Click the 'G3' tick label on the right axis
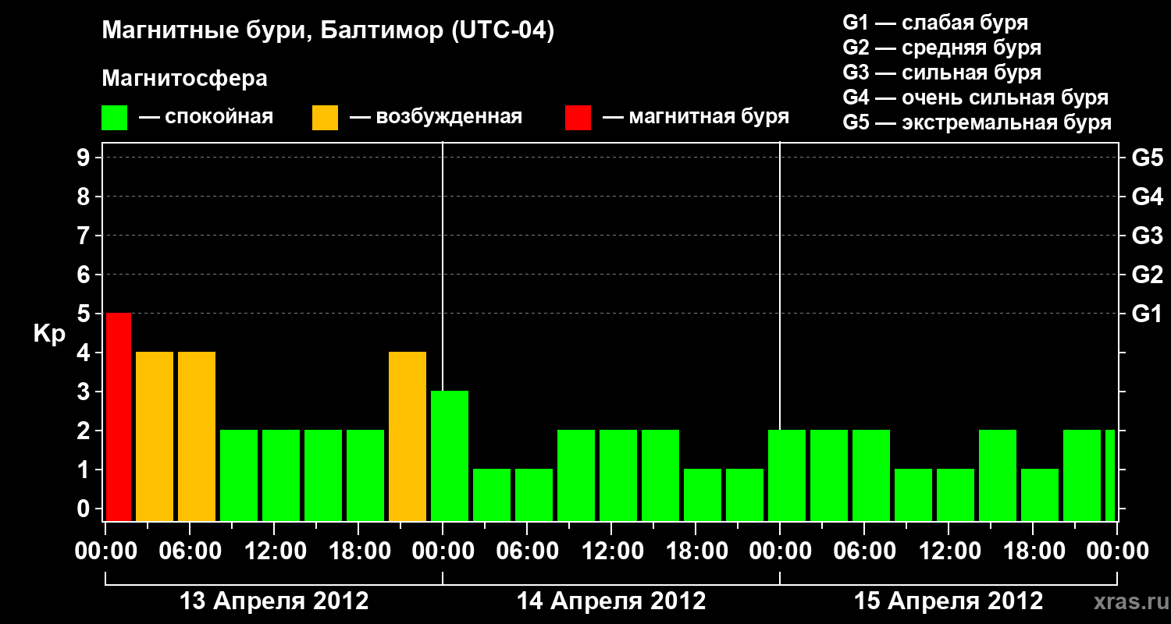The width and height of the screenshot is (1171, 624). (x=1147, y=236)
